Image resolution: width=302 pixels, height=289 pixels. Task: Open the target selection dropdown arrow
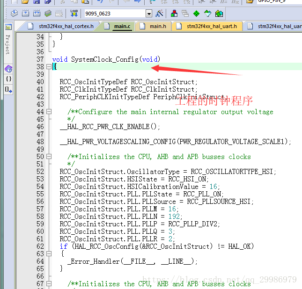(x=149, y=14)
